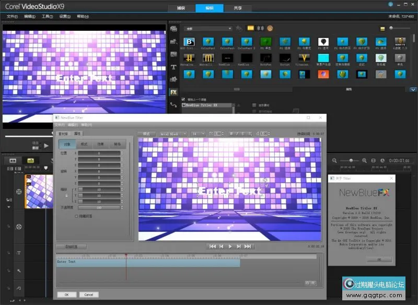Expand the filter category dropdown 全部
Viewport: 418px width, 305px height.
207,28
